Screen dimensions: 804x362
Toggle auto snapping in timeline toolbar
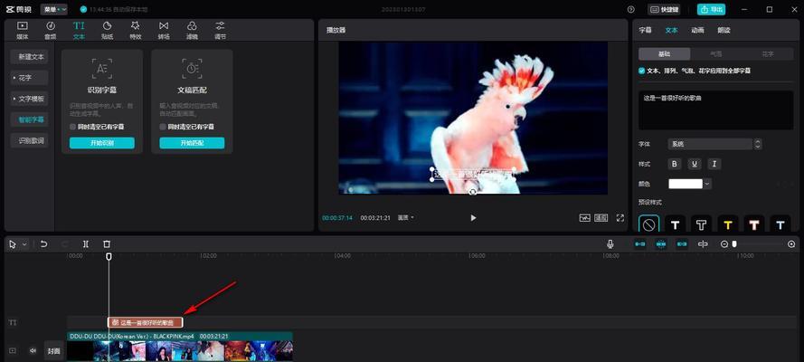pyautogui.click(x=661, y=244)
